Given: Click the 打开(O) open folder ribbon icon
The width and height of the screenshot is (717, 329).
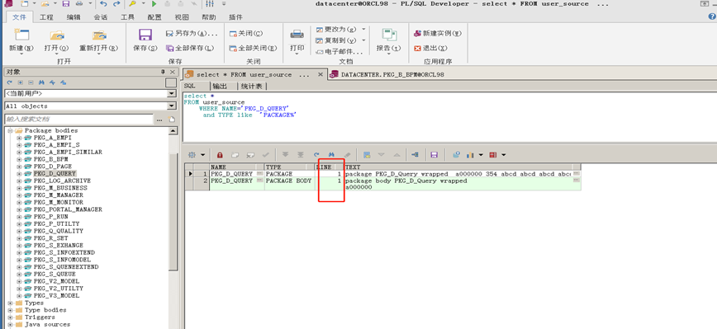Looking at the screenshot, I should click(x=57, y=35).
